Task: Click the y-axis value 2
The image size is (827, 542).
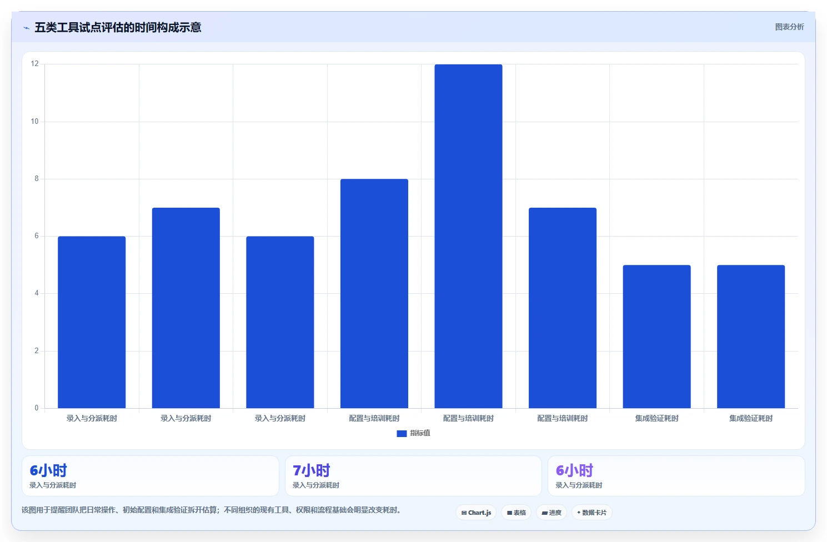Action: (x=37, y=351)
